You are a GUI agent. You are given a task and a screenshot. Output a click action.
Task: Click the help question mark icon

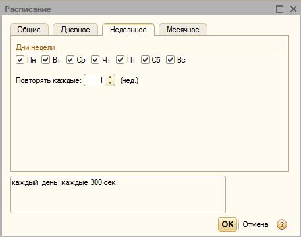[x=282, y=224]
